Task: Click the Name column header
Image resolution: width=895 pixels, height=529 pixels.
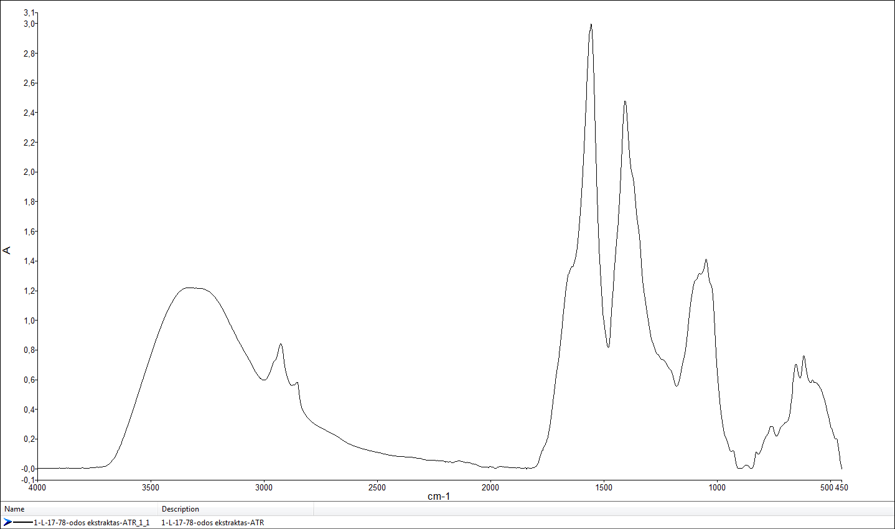Action: coord(15,509)
